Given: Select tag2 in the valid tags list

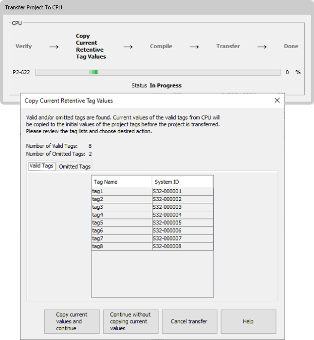Looking at the screenshot, I should point(121,200).
